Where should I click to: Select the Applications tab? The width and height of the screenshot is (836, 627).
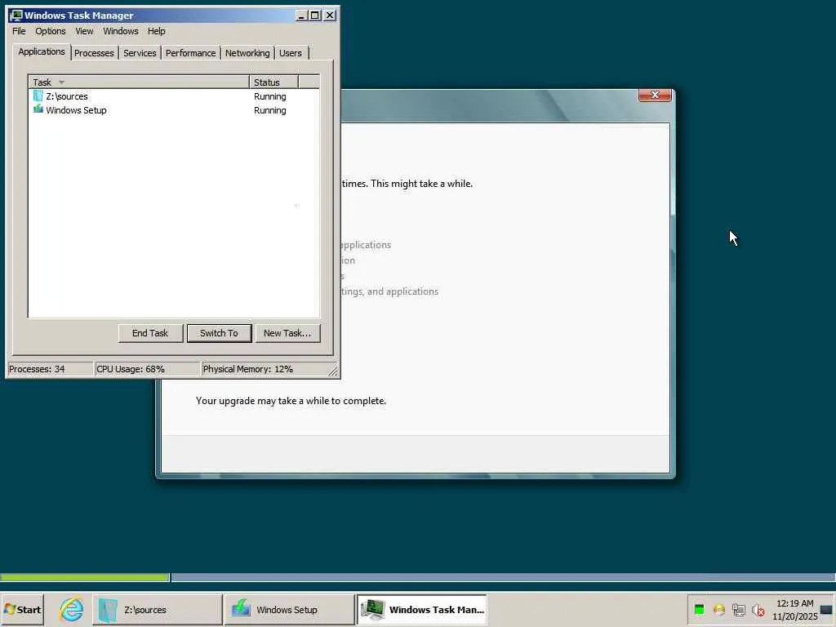[x=42, y=51]
